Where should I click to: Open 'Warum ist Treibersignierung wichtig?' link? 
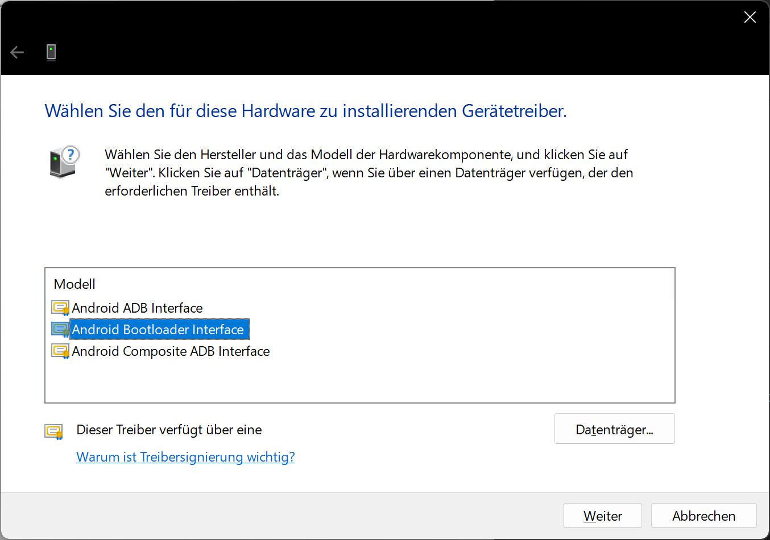point(185,457)
